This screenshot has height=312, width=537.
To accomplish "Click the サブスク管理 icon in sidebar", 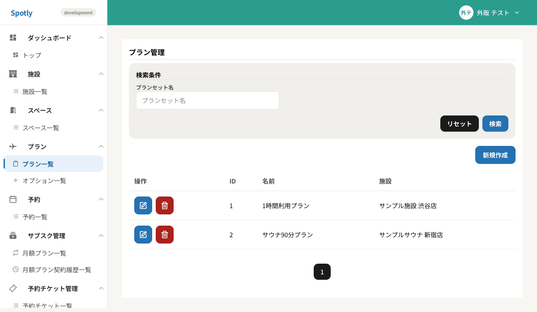I will click(13, 235).
